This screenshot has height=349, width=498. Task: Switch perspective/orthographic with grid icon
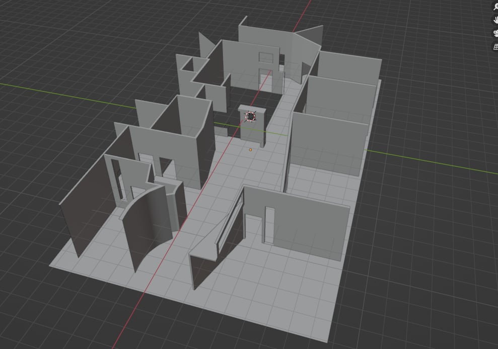[x=495, y=47]
